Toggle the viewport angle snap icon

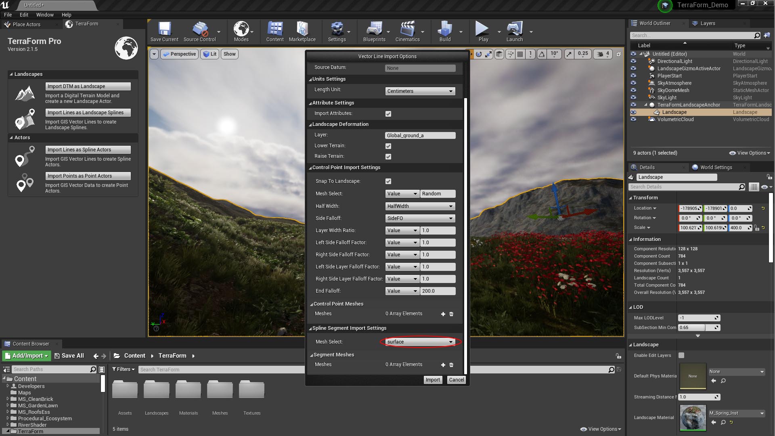(x=542, y=54)
